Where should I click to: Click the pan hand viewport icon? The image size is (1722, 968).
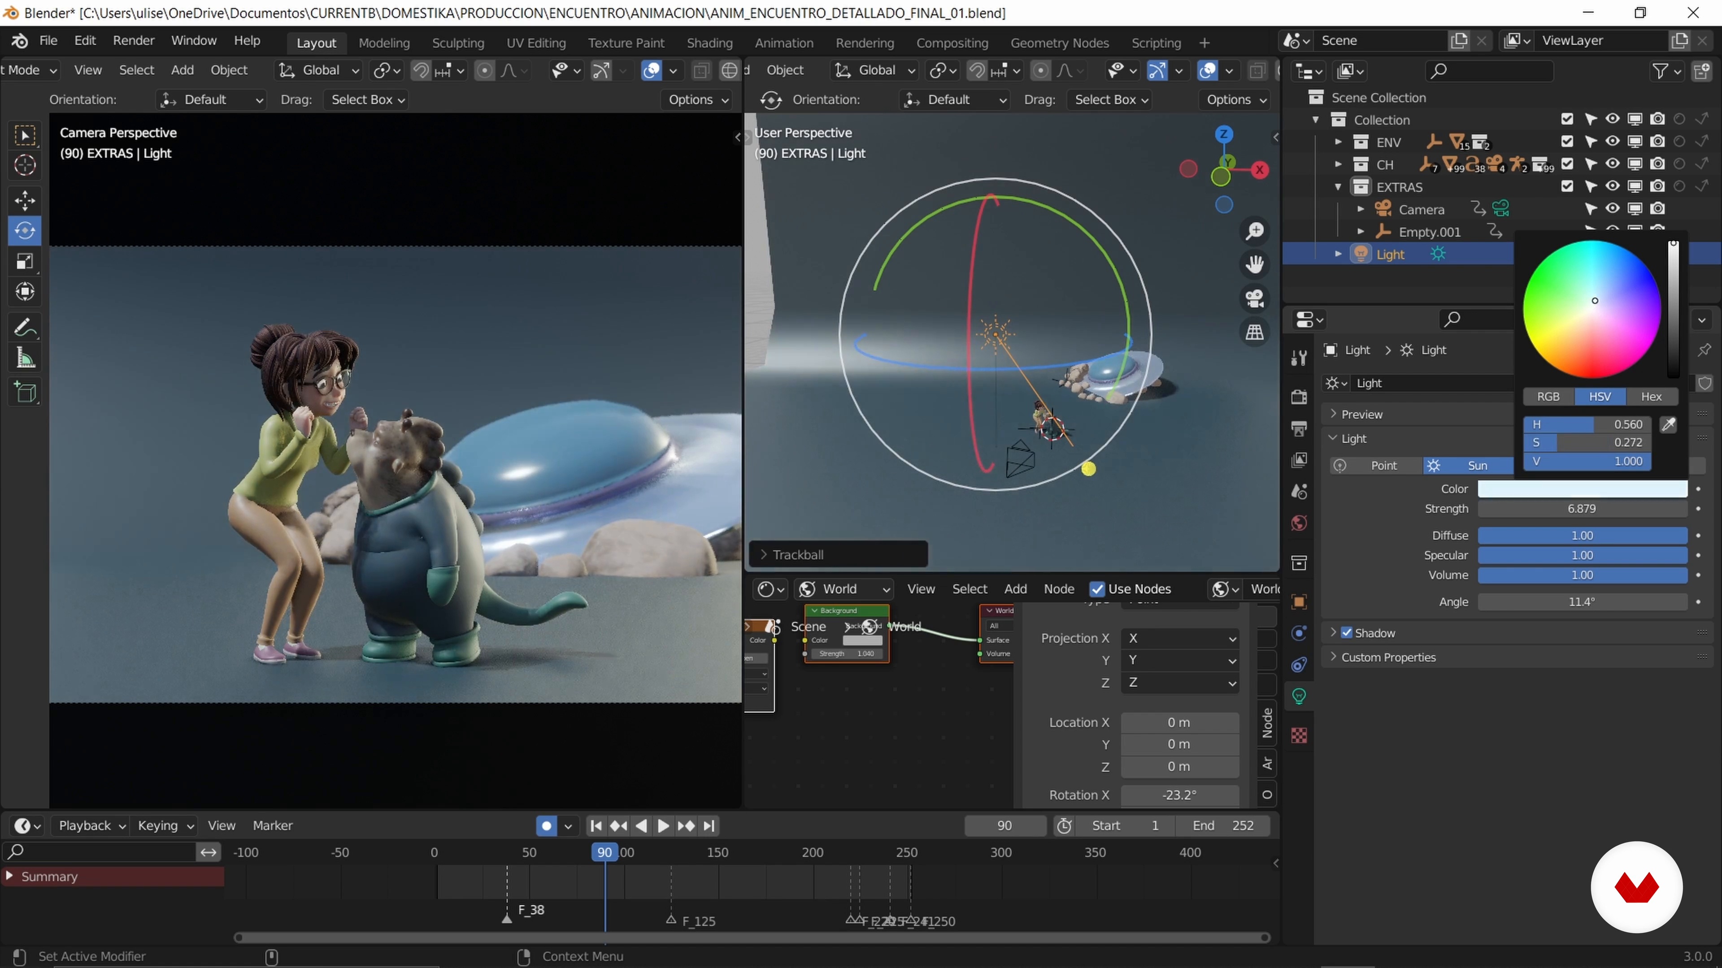tap(1255, 264)
